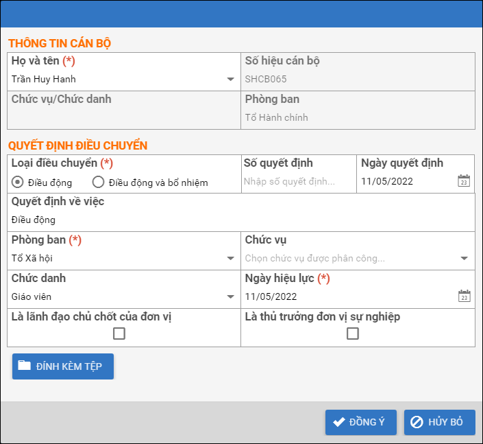483x444 pixels.
Task: Select Điều động và bổ nhiệm option
Action: (x=98, y=182)
